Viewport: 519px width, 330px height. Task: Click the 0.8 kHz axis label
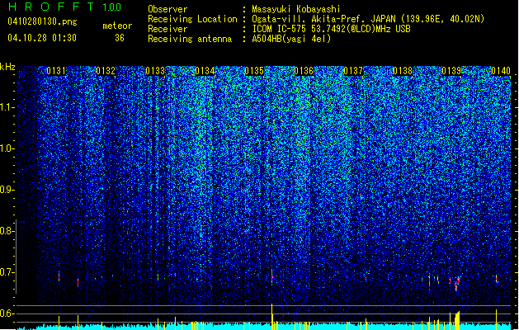click(x=7, y=231)
